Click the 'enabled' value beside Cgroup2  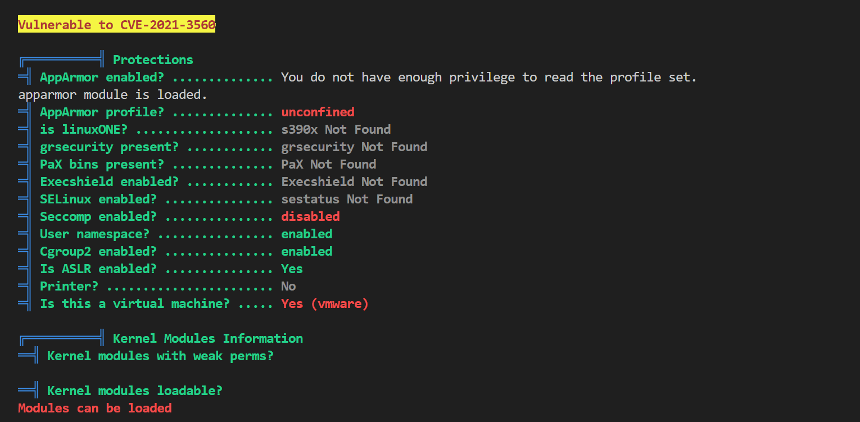tap(306, 251)
